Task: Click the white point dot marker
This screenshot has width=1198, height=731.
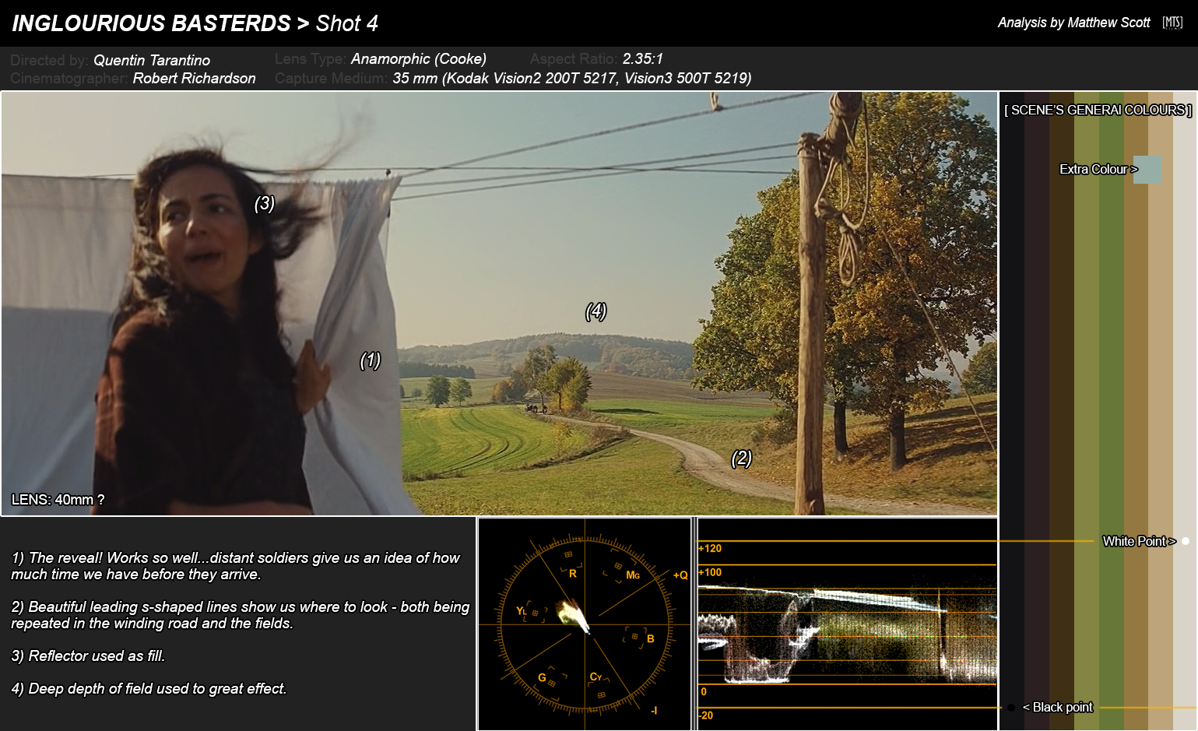Action: tap(1186, 541)
